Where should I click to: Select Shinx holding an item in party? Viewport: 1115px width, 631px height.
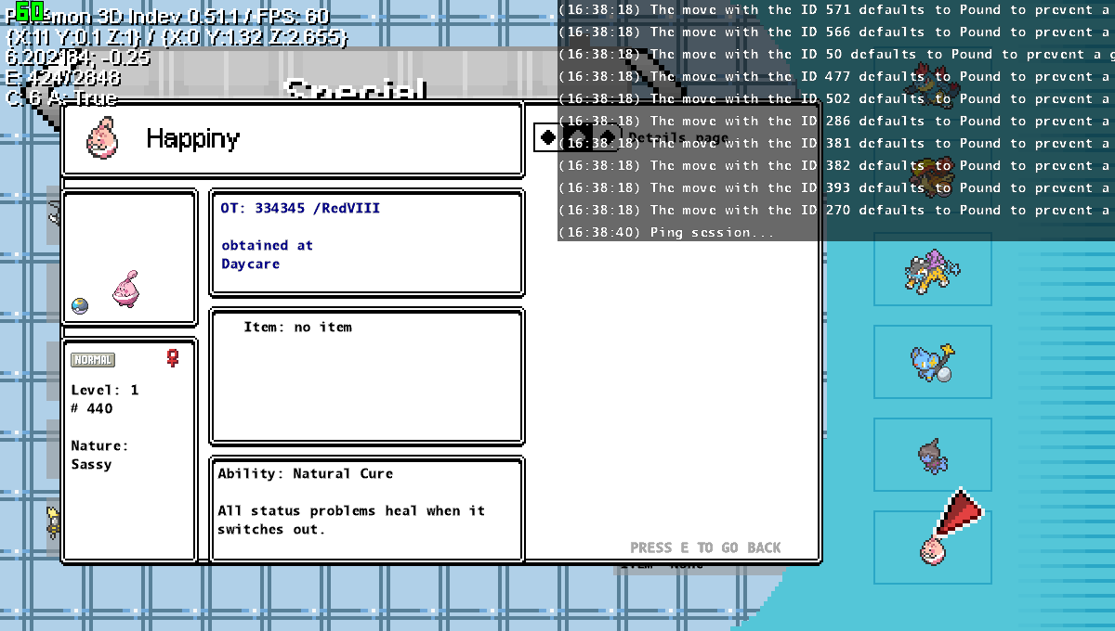pyautogui.click(x=932, y=362)
